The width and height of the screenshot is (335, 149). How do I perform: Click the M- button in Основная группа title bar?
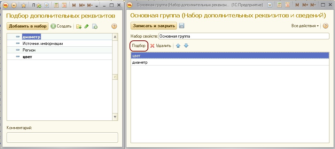point(313,5)
